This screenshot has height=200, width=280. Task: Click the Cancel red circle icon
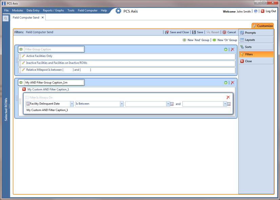tap(224, 32)
